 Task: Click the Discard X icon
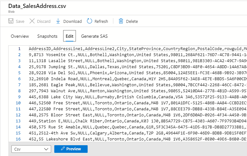(32, 21)
